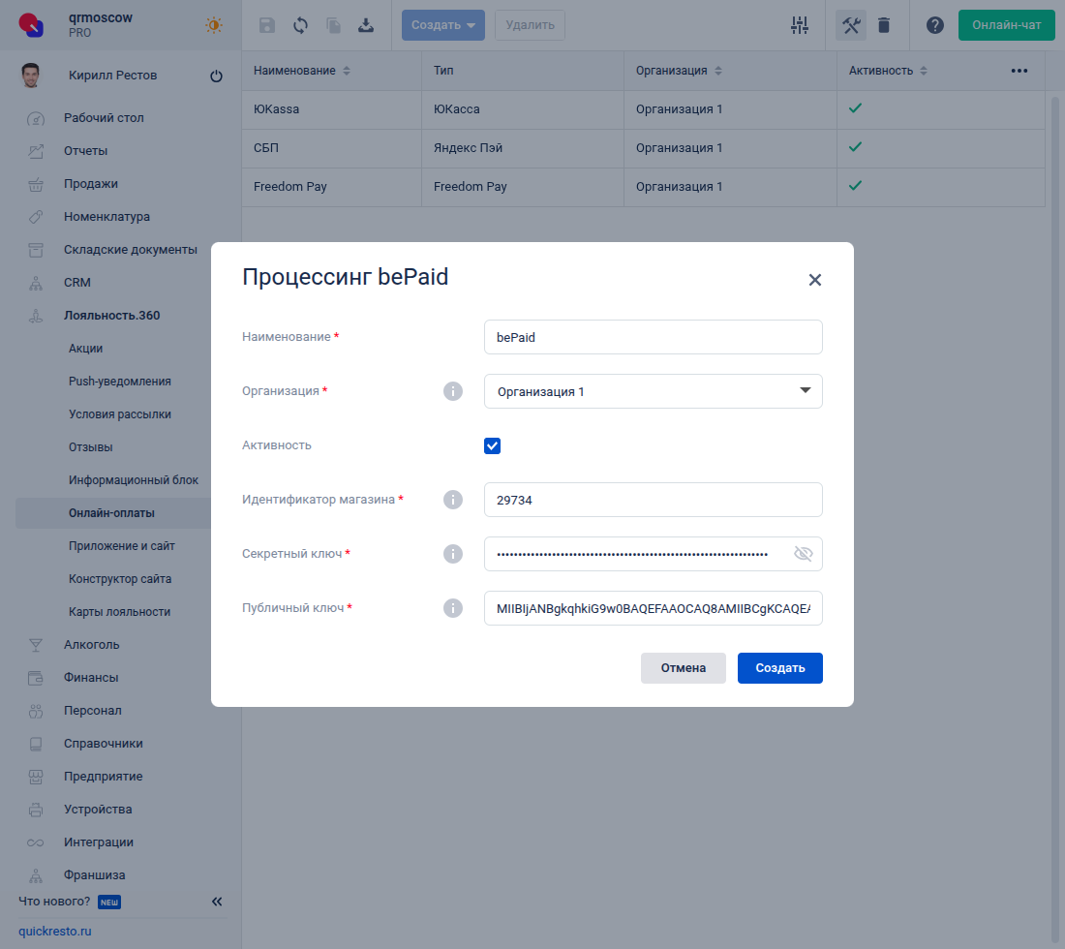Click the Интеграции infinity icon
This screenshot has width=1065, height=949.
point(35,842)
